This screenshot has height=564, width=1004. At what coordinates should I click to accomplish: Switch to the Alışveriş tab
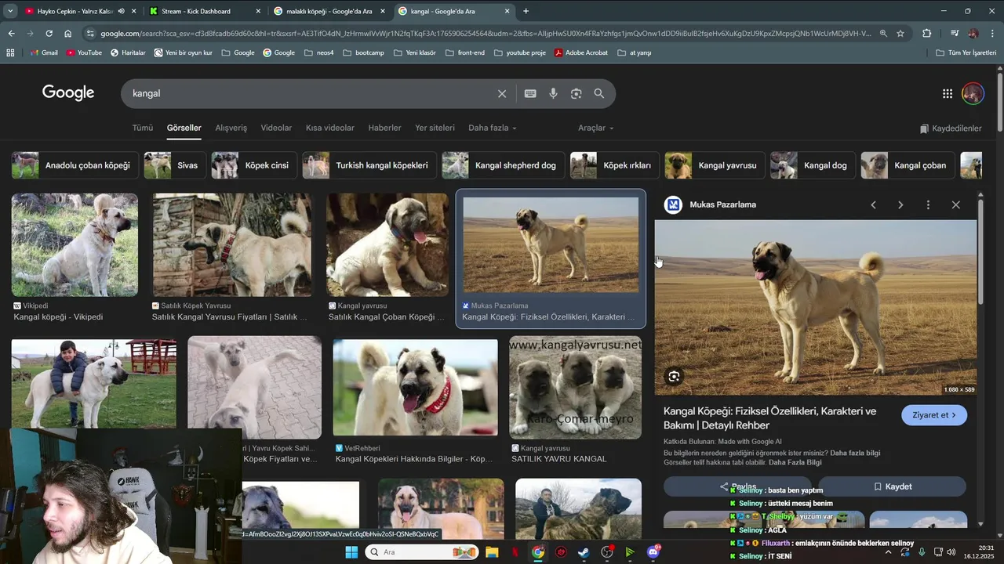[231, 128]
